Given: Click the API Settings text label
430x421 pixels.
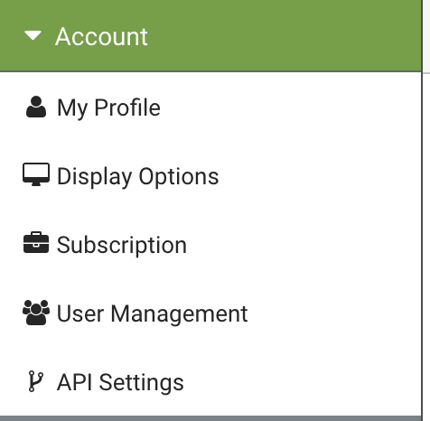Looking at the screenshot, I should tap(120, 382).
